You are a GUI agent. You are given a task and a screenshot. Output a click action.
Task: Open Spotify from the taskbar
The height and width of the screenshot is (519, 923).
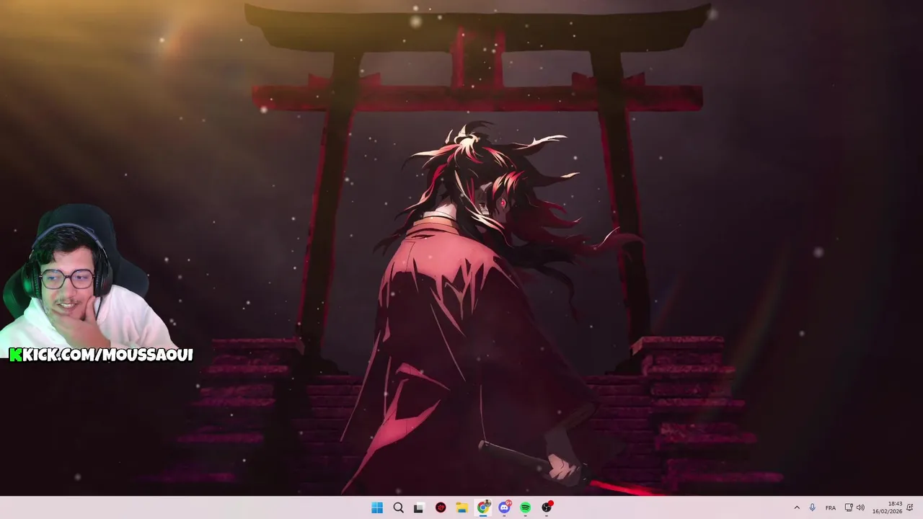pyautogui.click(x=526, y=507)
